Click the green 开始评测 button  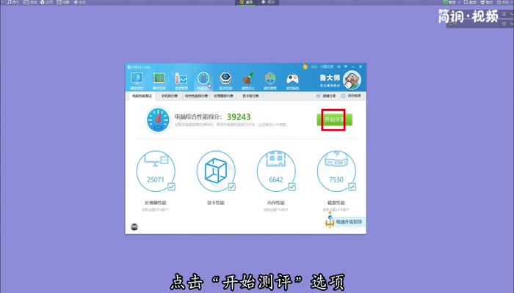pos(334,119)
